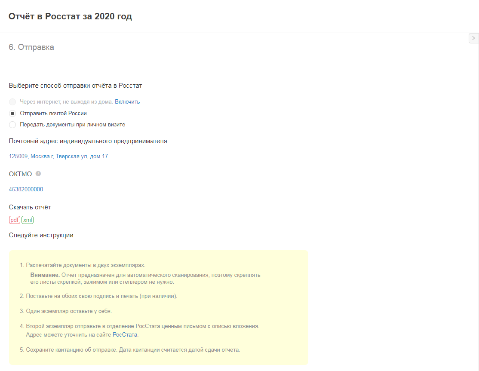
Task: Click instruction step 5 'Сохраните квитанцию об отправке'
Action: click(132, 350)
